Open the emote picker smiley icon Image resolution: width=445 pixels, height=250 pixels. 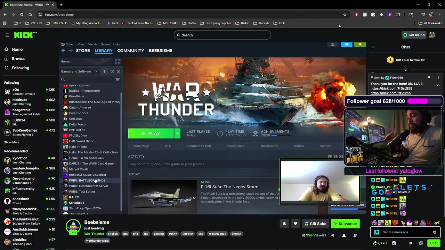coord(435,232)
